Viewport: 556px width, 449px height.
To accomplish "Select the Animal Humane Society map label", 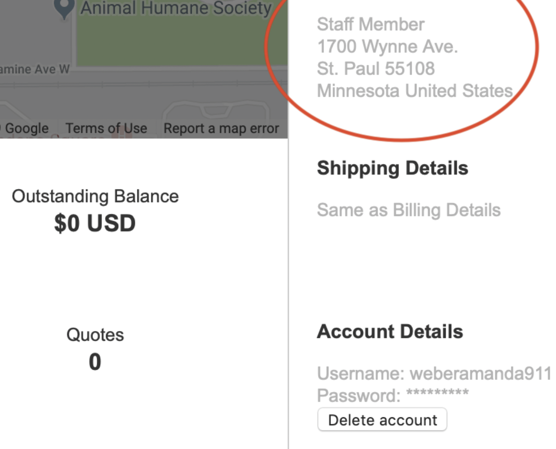I will point(176,8).
